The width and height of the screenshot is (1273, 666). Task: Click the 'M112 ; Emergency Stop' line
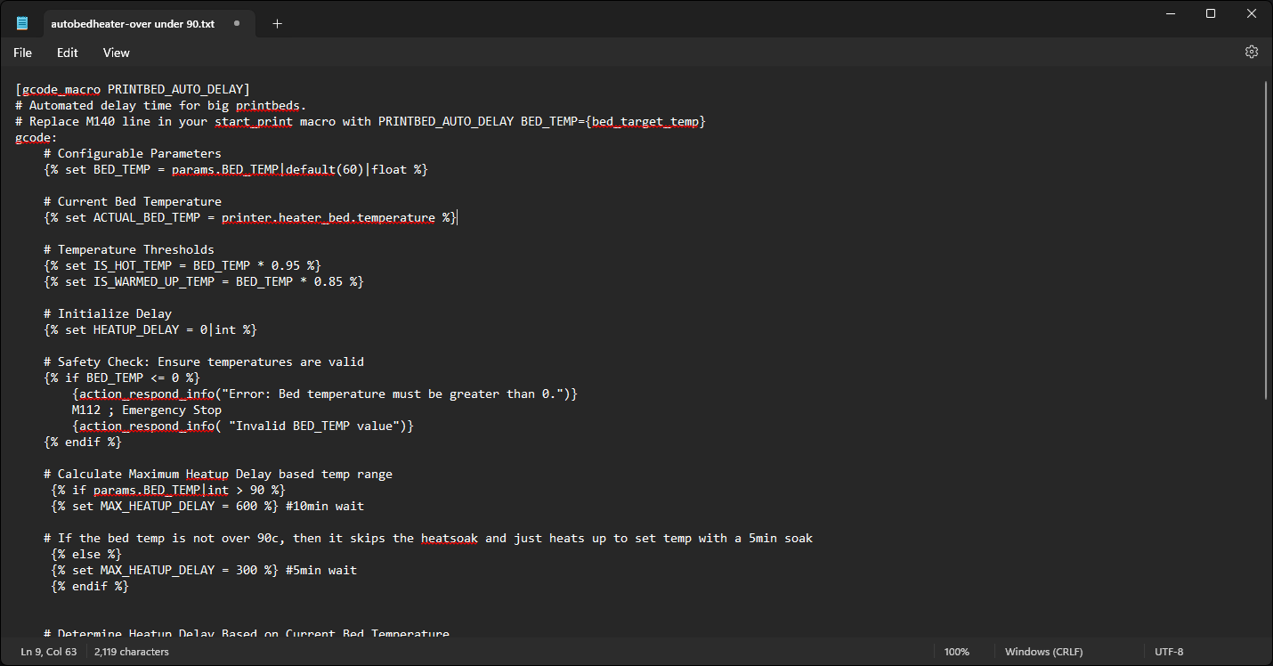click(x=147, y=410)
